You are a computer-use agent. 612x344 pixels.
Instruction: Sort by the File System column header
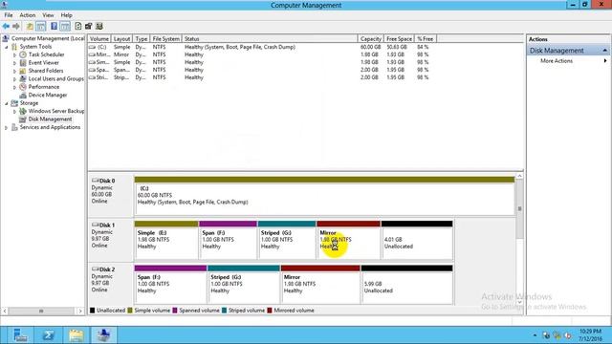[165, 38]
